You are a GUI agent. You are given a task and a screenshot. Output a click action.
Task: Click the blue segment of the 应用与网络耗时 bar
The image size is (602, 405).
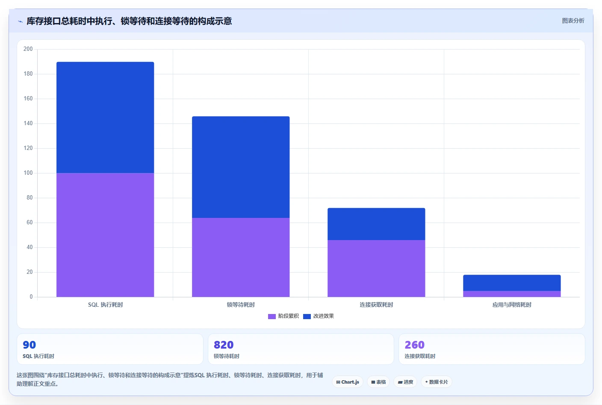[512, 283]
